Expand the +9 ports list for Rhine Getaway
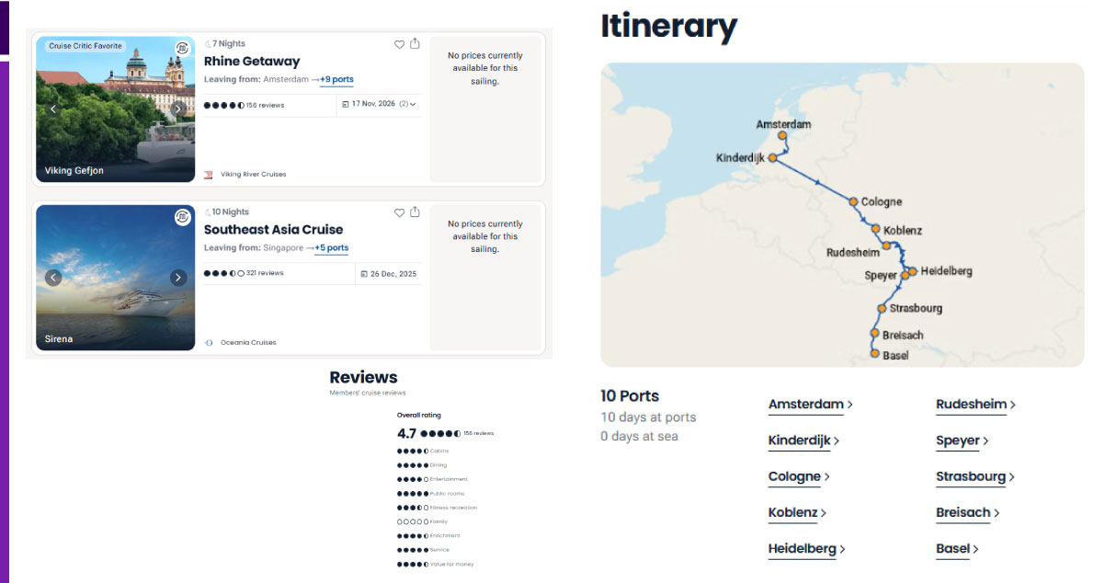Screen dimensions: 1105x583 336,80
